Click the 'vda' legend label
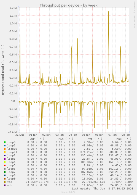 pos(10,182)
